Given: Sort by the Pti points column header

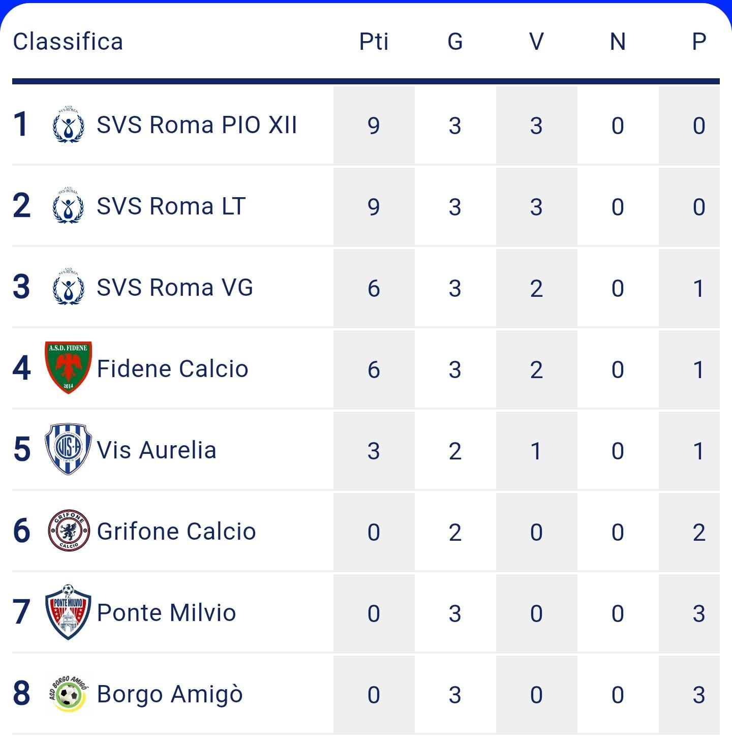Looking at the screenshot, I should 374,42.
